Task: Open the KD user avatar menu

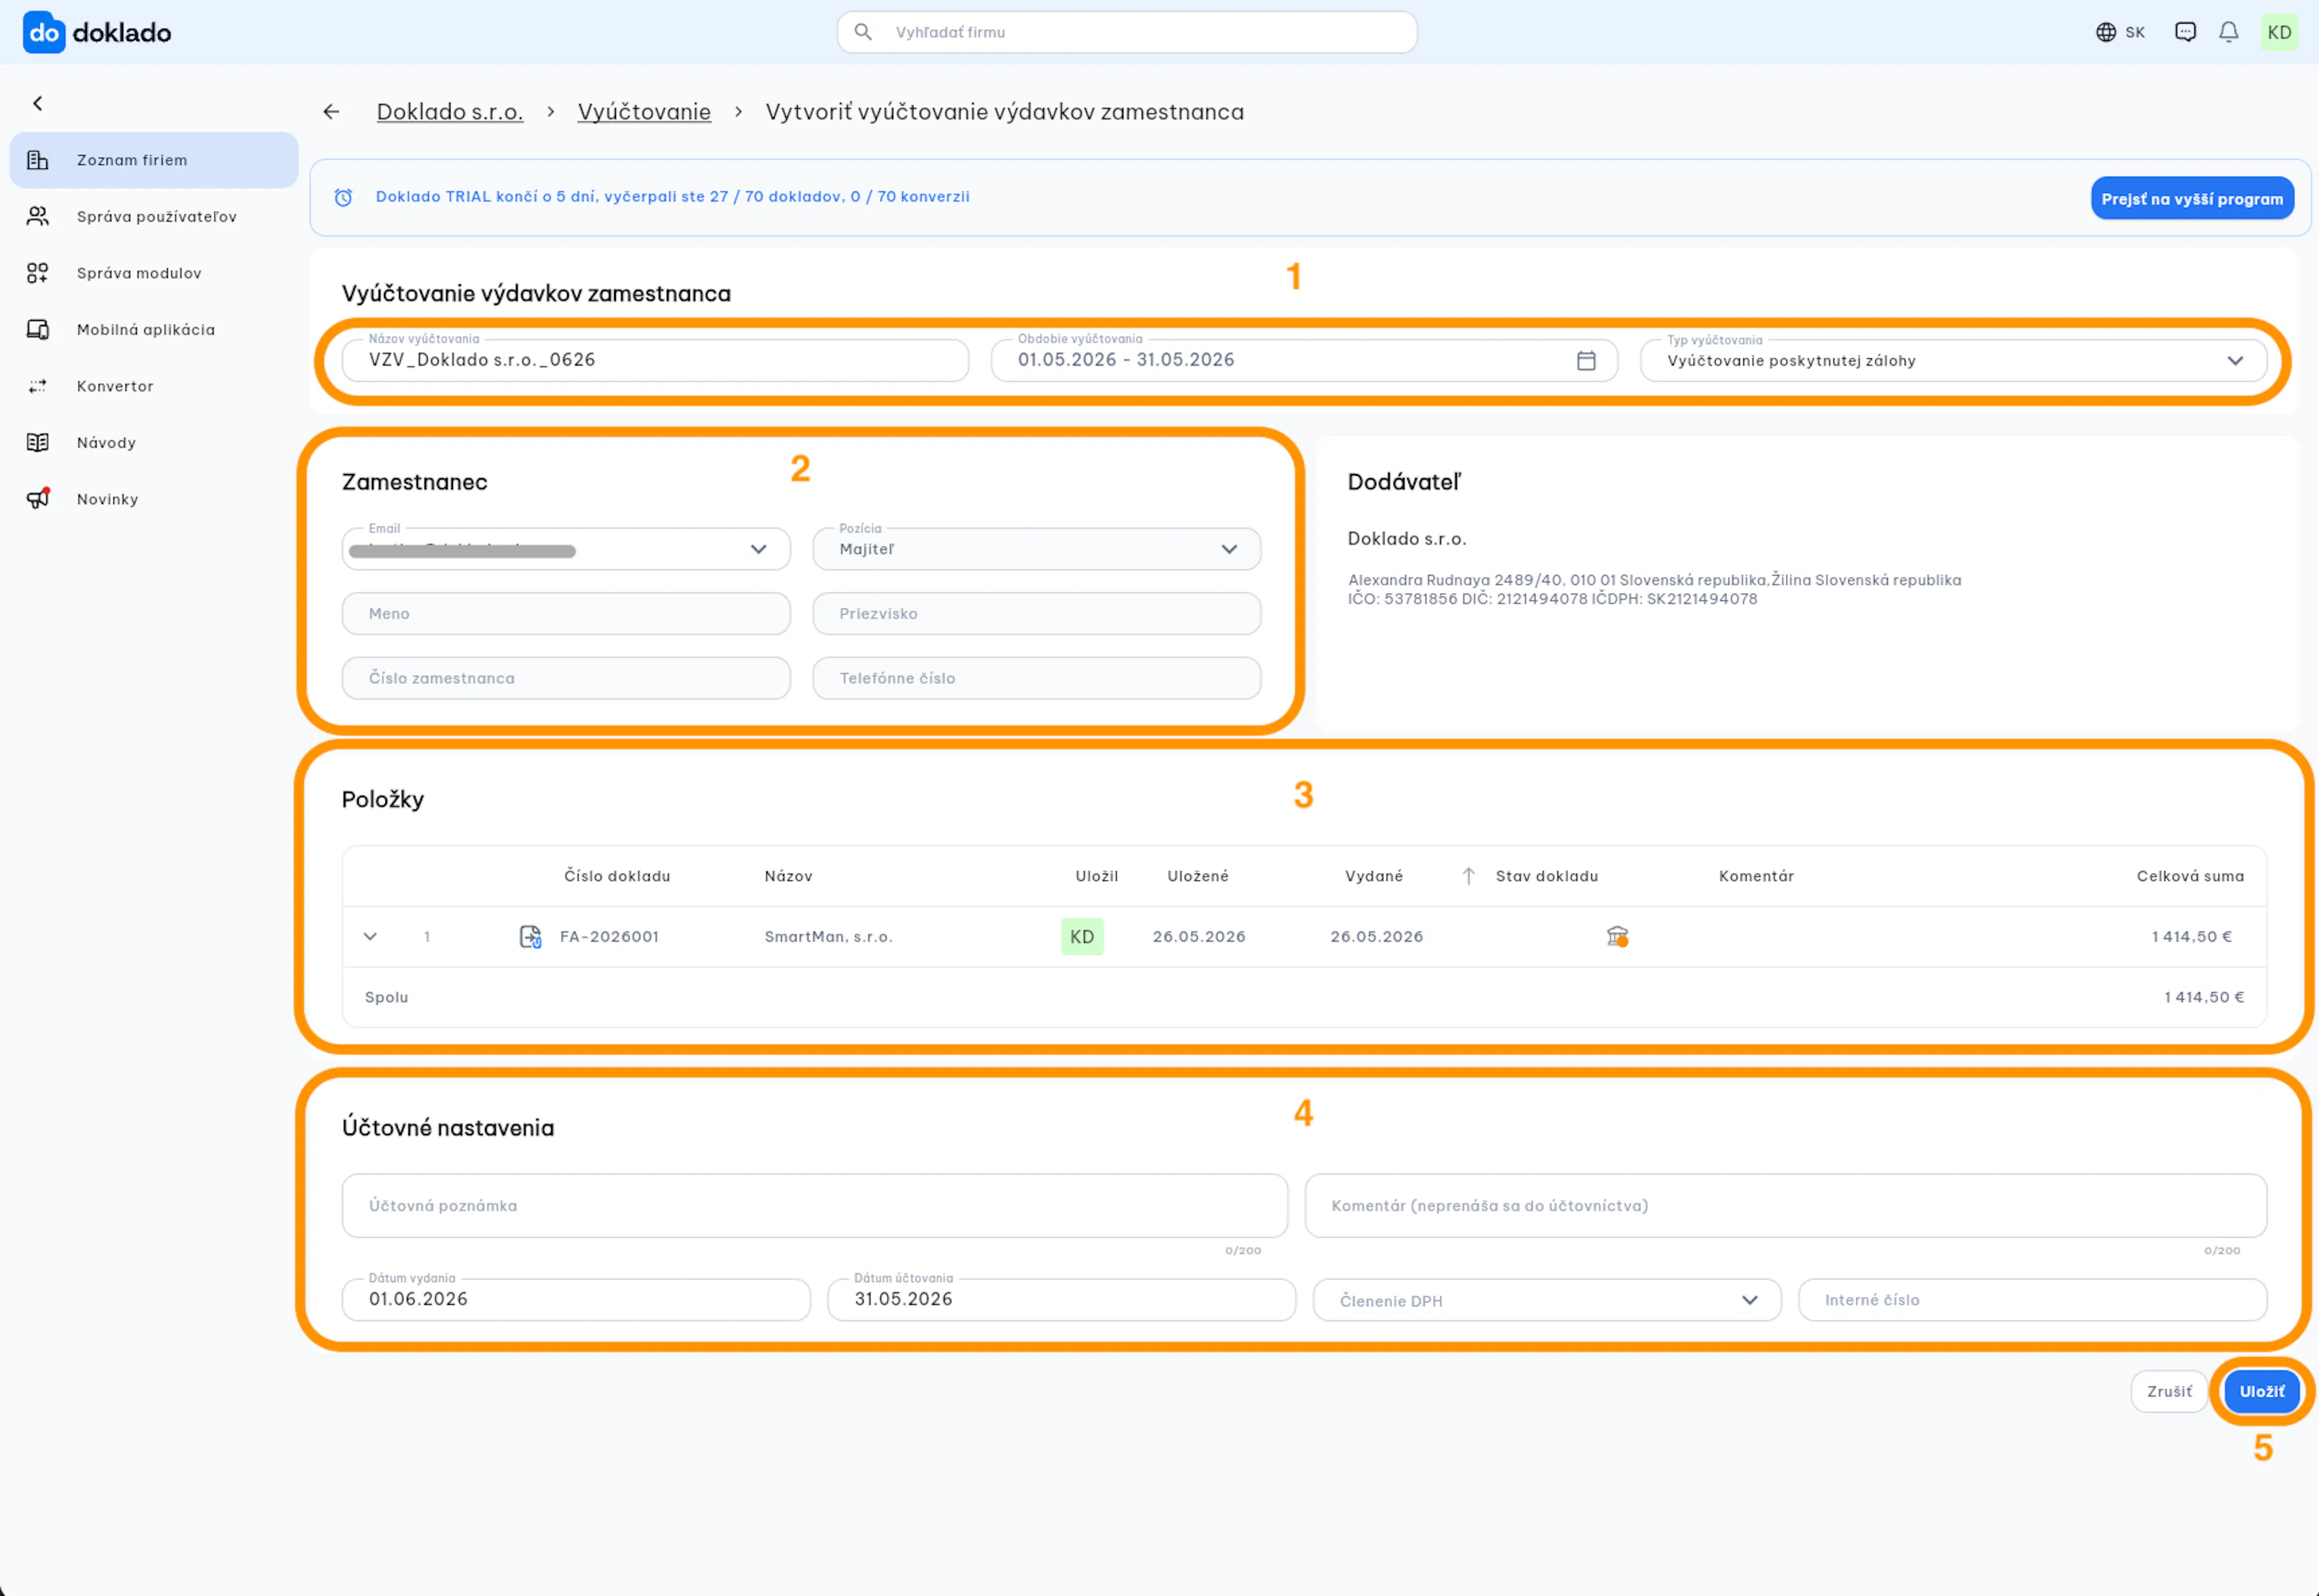Action: [2280, 32]
